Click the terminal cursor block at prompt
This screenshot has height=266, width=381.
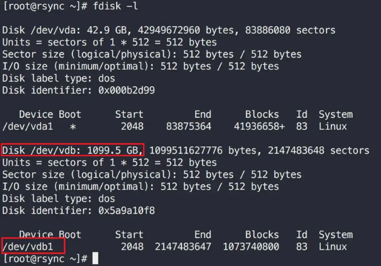(95, 258)
